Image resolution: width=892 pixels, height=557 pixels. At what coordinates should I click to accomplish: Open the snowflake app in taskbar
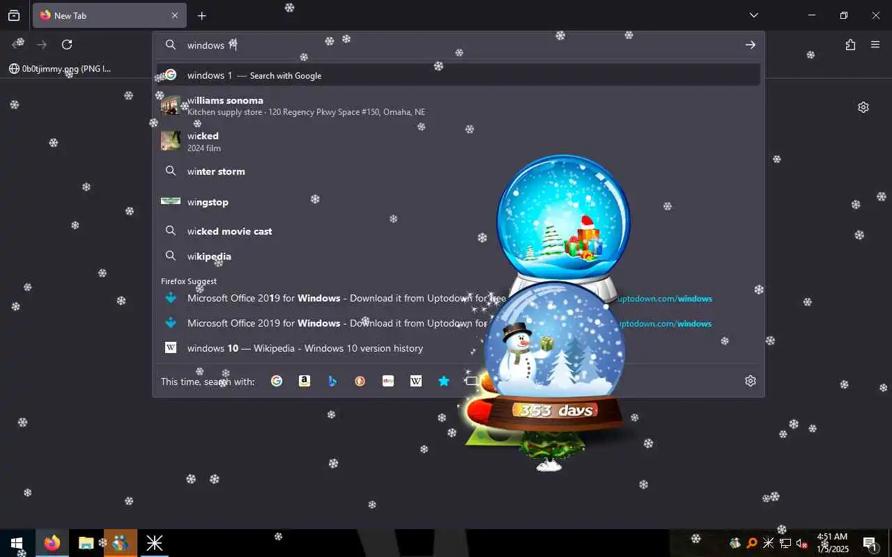click(x=155, y=543)
